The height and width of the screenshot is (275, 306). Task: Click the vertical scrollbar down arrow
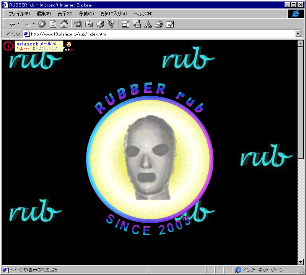(x=301, y=262)
